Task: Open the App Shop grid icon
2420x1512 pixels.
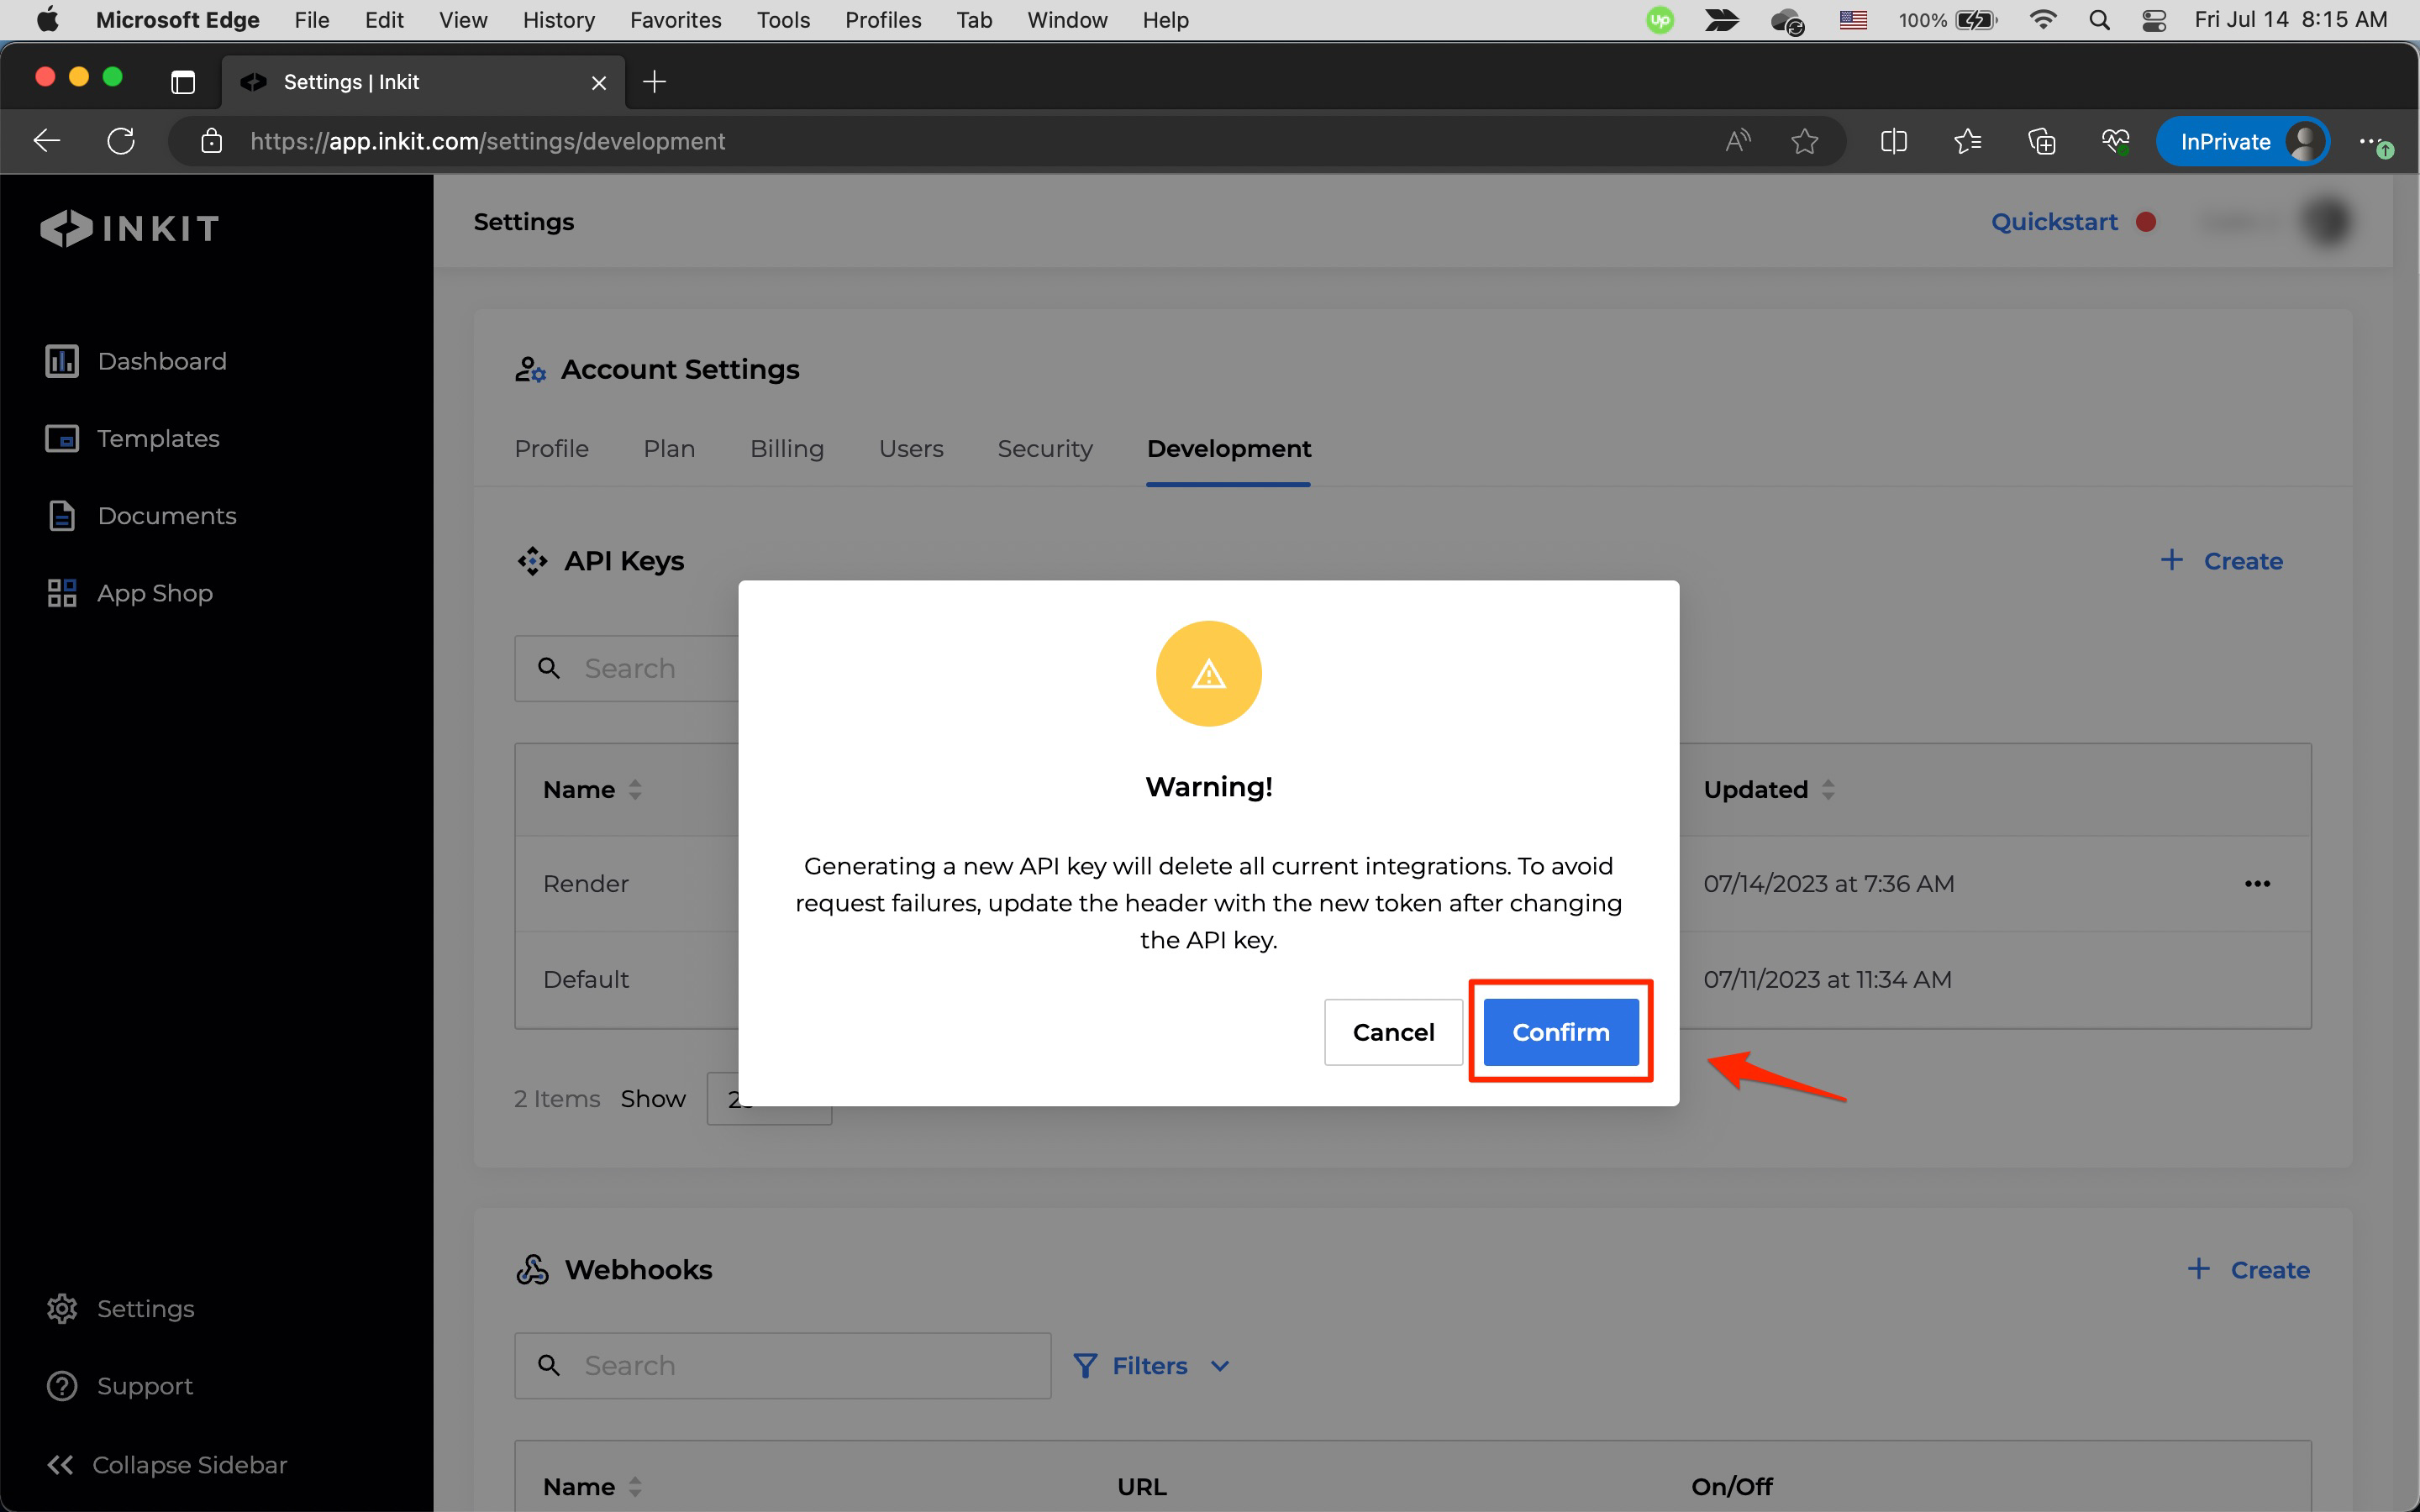Action: point(62,593)
